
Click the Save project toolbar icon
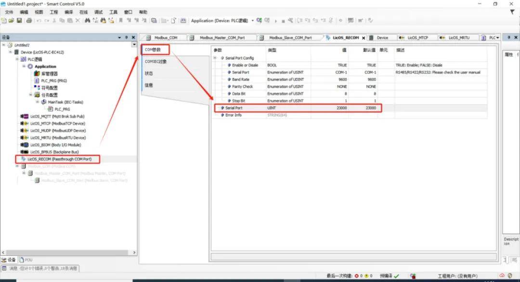pos(19,21)
